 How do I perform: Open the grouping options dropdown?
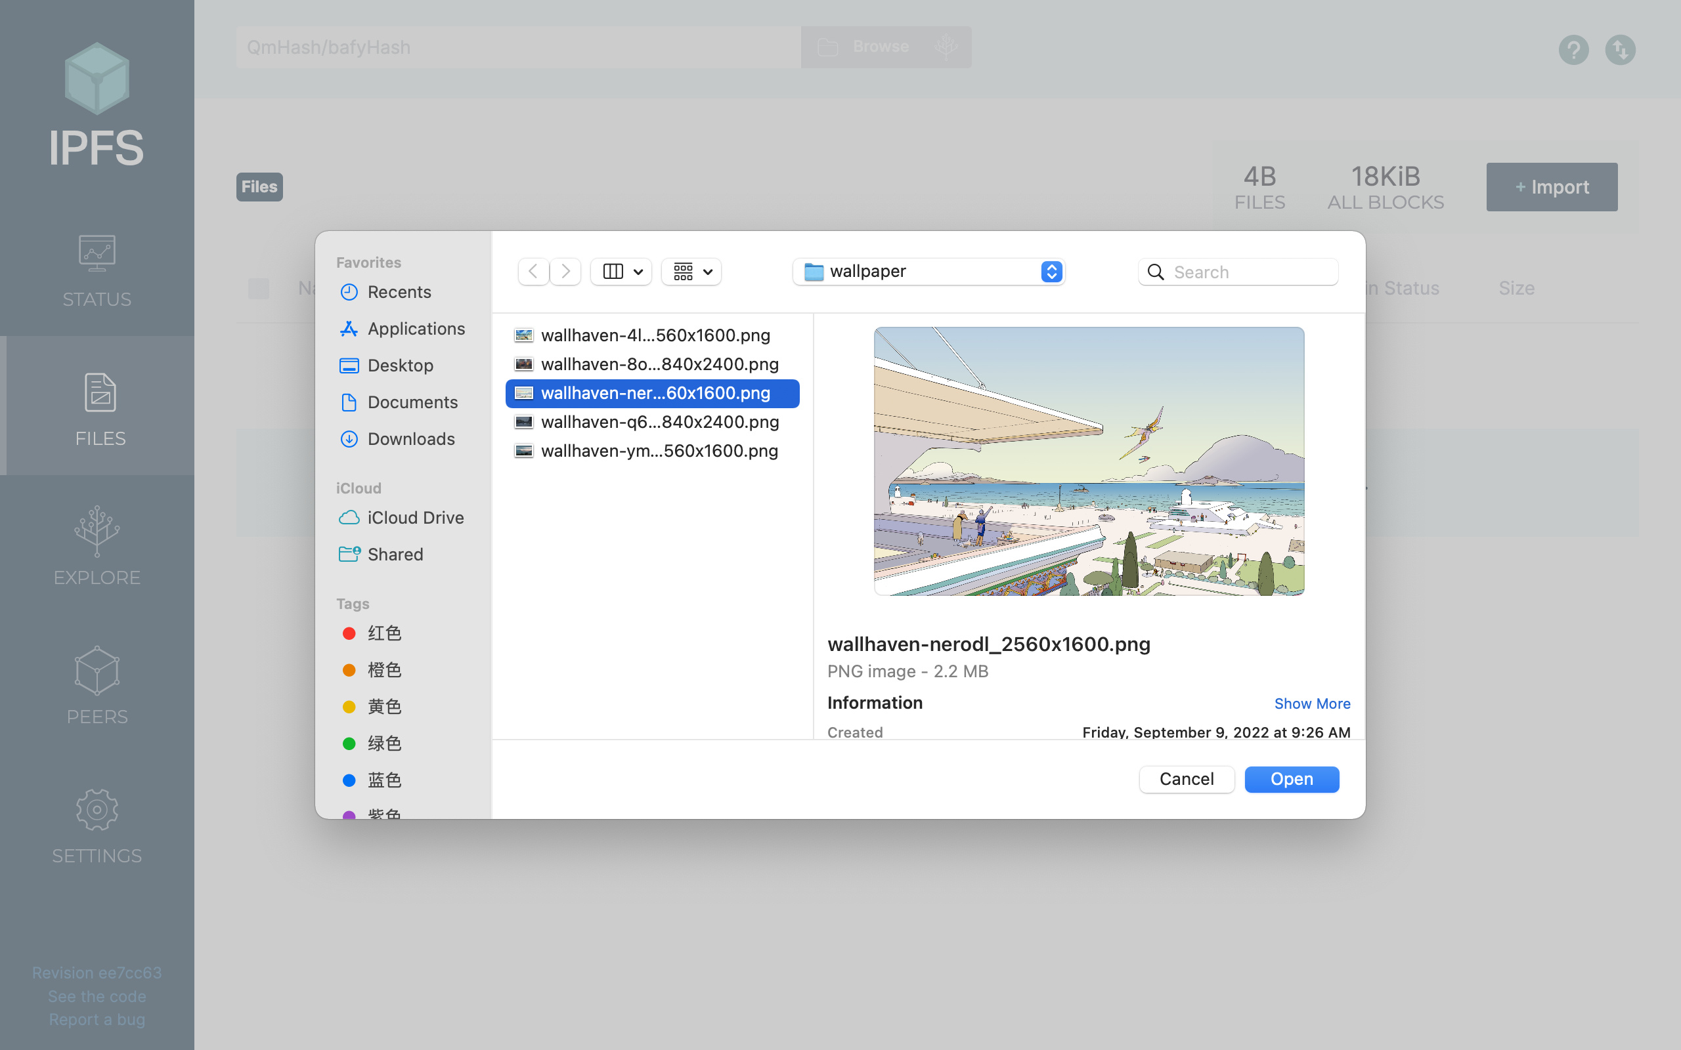691,272
